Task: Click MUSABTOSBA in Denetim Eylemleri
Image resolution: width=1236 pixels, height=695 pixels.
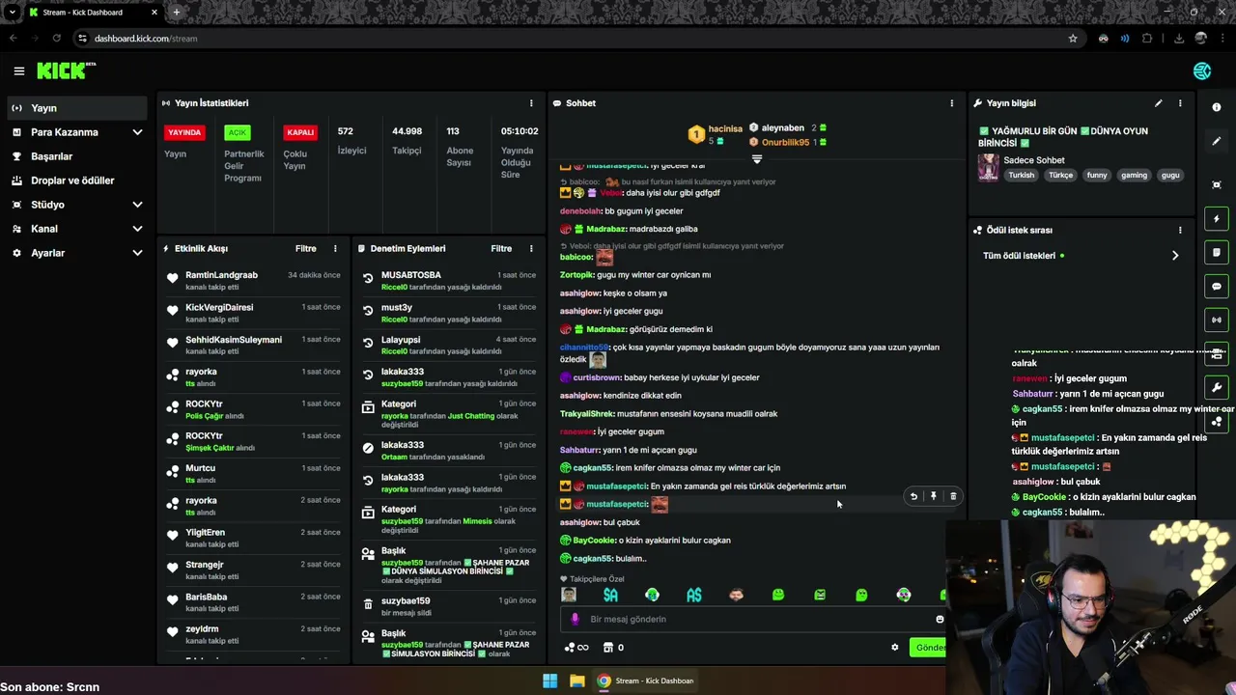Action: (411, 275)
